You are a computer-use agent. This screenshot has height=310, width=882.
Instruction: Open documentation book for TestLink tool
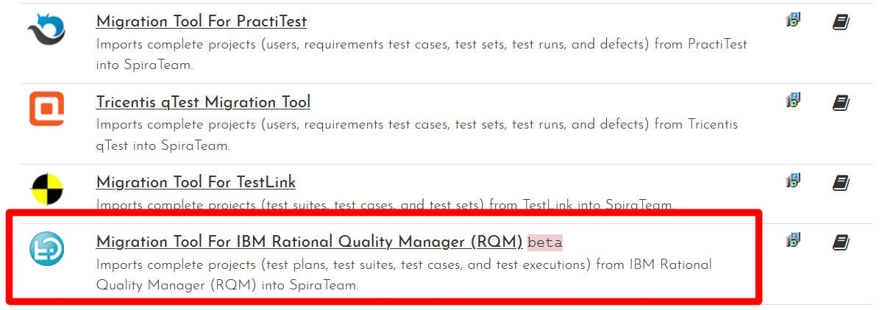click(841, 182)
